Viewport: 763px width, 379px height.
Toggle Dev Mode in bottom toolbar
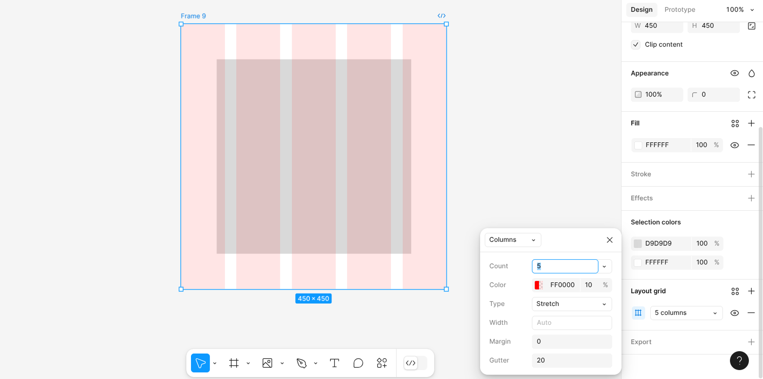[411, 363]
